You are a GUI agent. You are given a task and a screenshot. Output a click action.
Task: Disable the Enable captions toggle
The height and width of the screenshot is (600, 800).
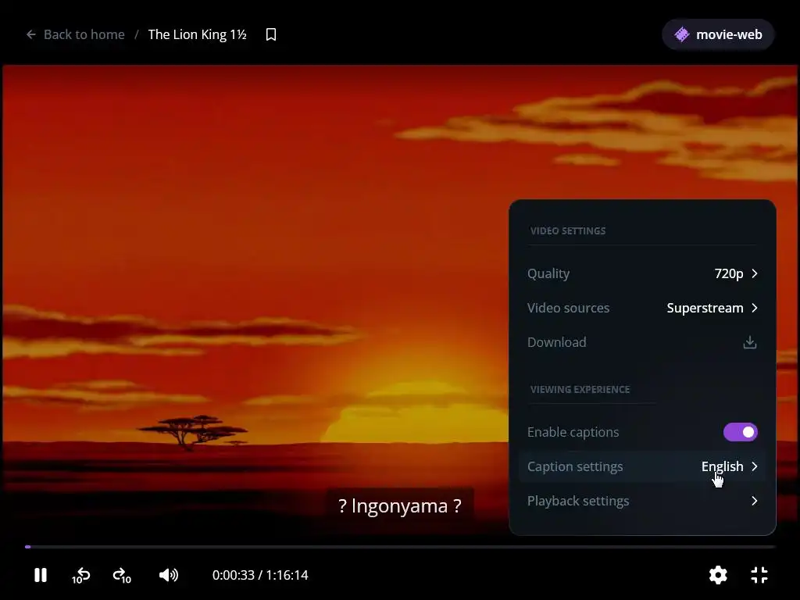[741, 432]
